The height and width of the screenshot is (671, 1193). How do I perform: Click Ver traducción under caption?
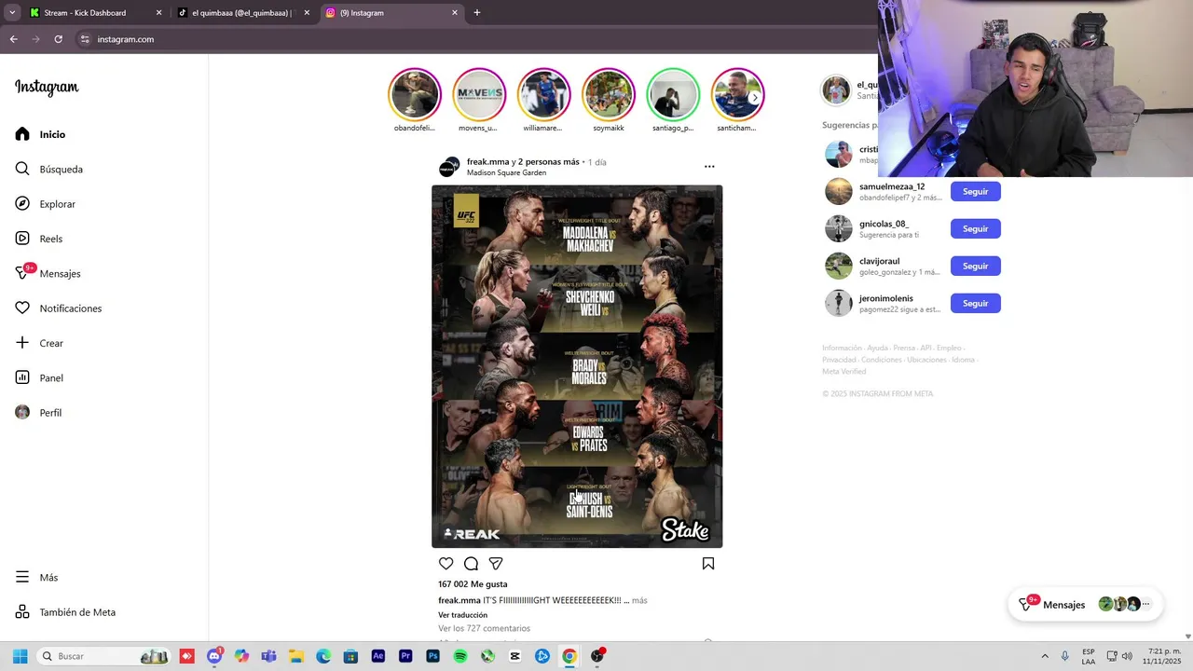[x=463, y=615]
